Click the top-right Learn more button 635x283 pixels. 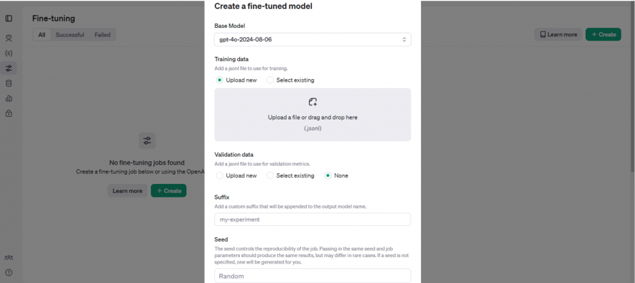point(558,34)
